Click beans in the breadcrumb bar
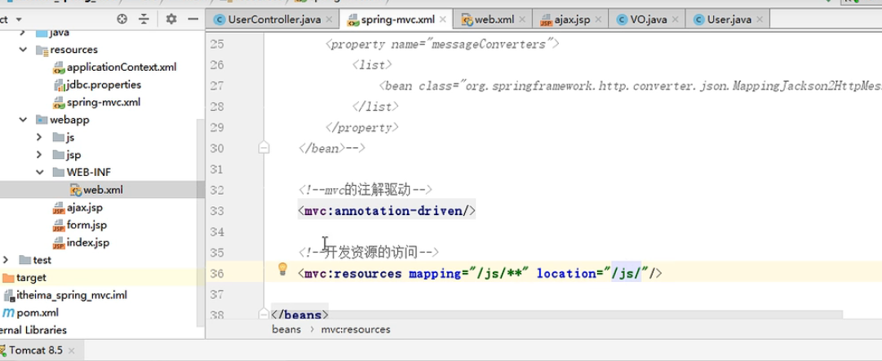Viewport: 882px width, 361px height. [286, 329]
